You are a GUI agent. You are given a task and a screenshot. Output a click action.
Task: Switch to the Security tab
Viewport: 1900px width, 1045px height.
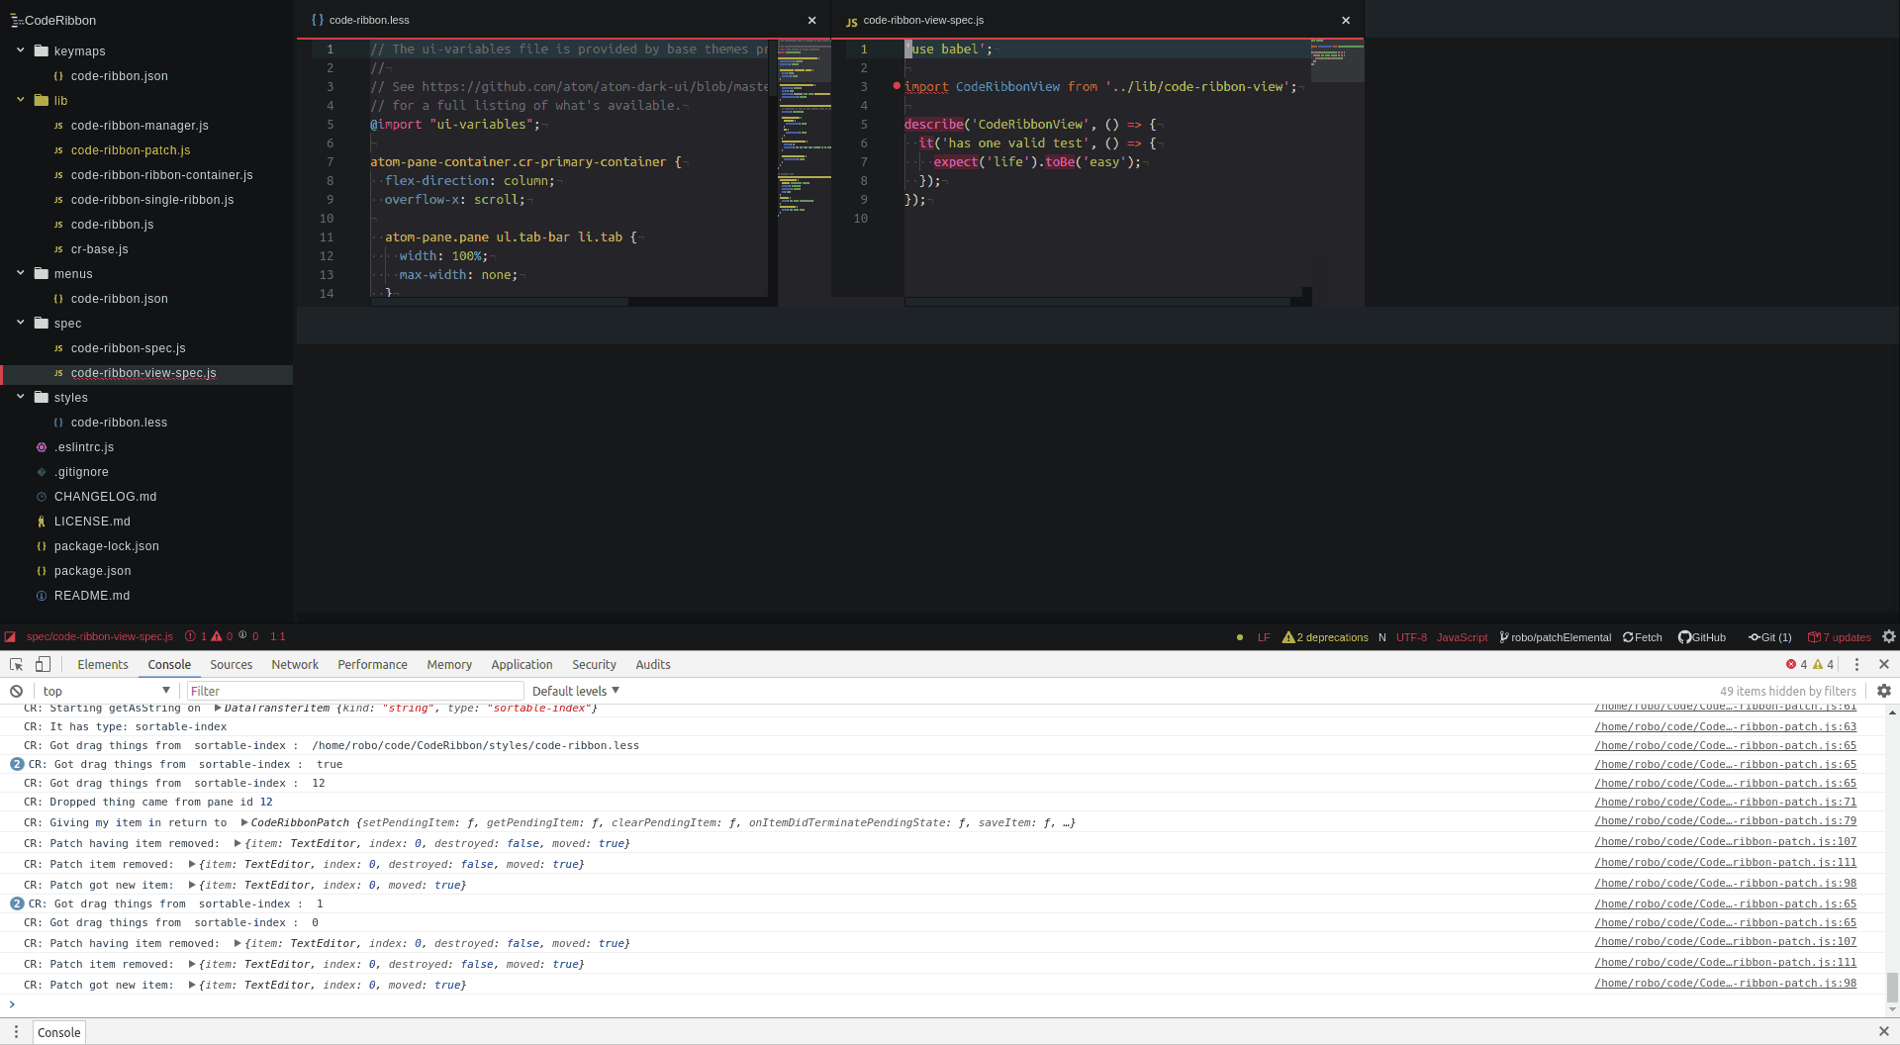tap(594, 665)
